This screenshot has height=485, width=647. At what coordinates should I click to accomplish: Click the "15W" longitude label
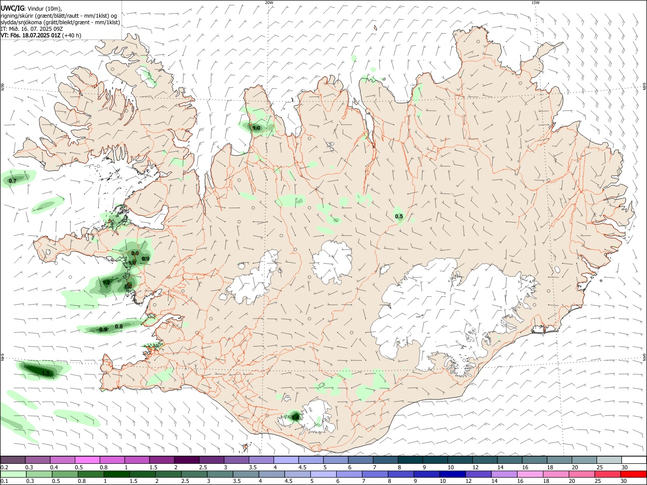pos(535,3)
